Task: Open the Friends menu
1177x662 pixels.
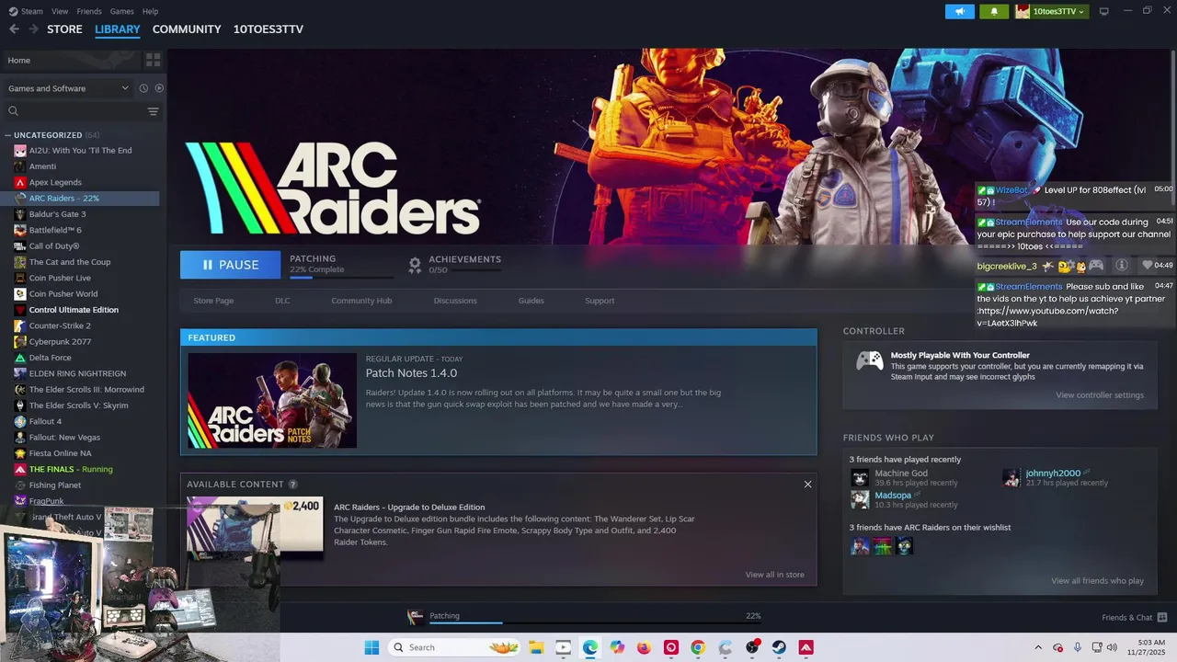Action: click(x=89, y=11)
